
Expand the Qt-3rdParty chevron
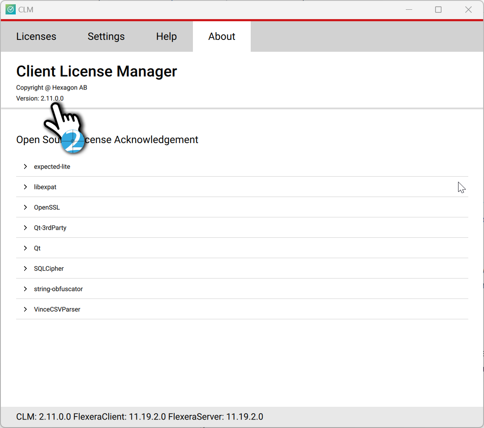(25, 228)
